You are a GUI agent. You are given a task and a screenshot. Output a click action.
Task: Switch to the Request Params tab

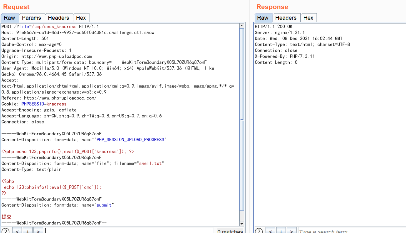(x=31, y=18)
